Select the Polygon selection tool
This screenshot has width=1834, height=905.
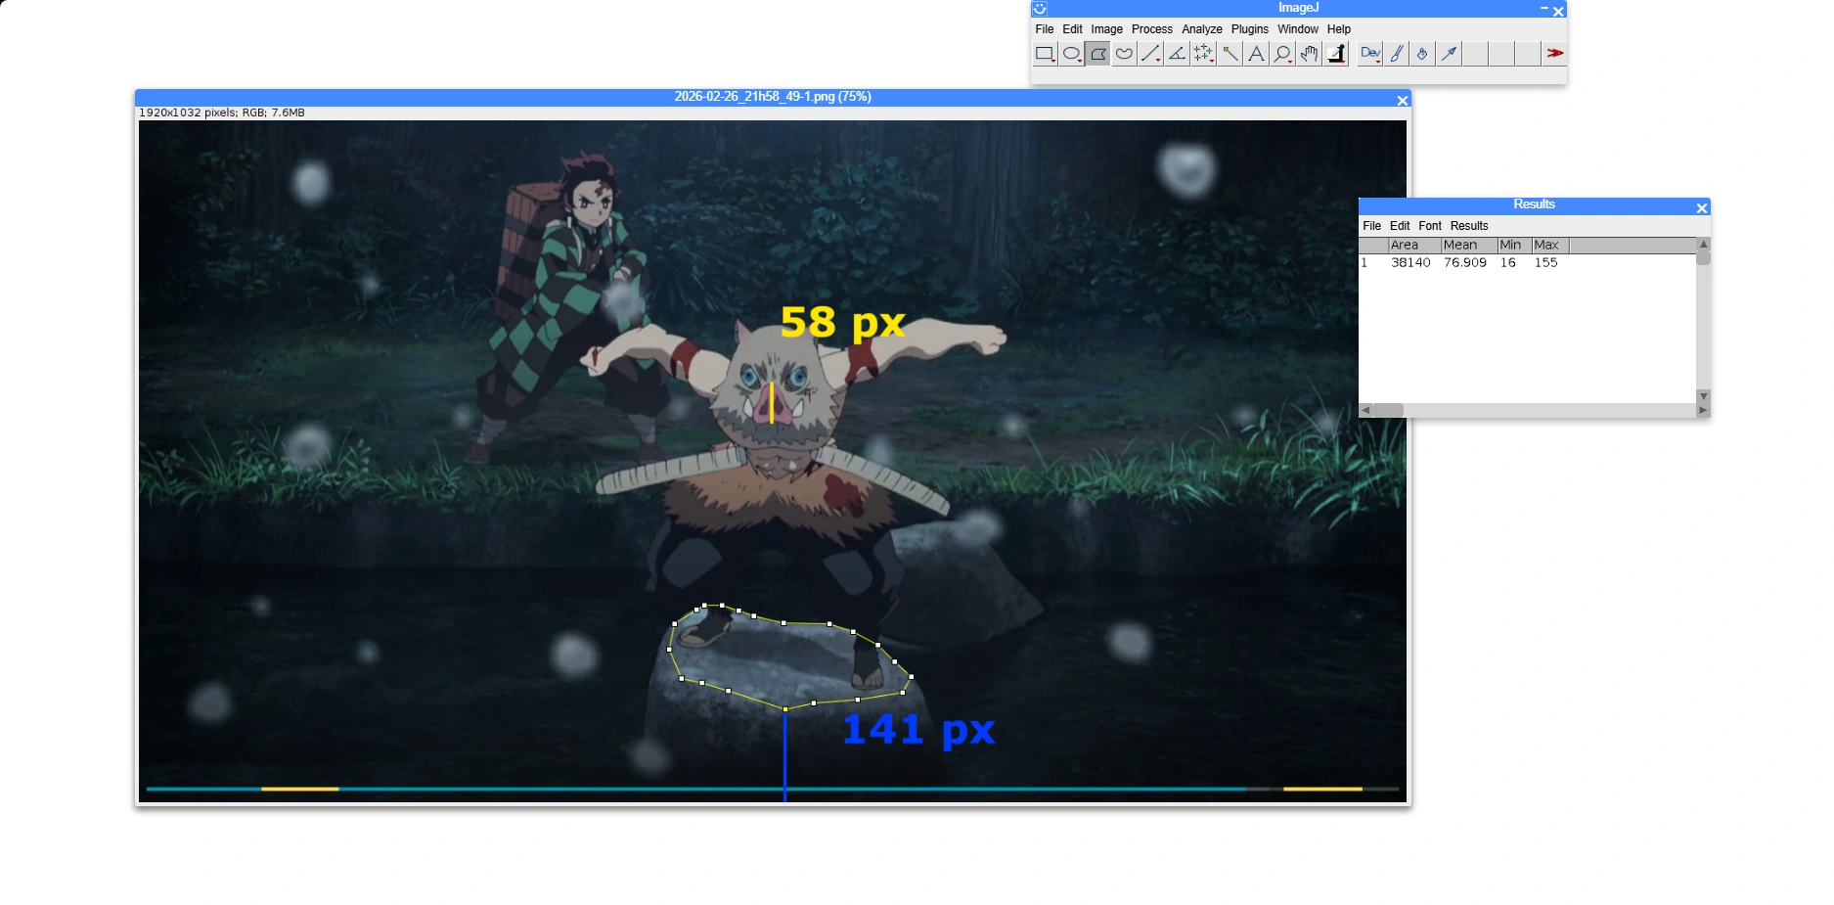click(1097, 54)
